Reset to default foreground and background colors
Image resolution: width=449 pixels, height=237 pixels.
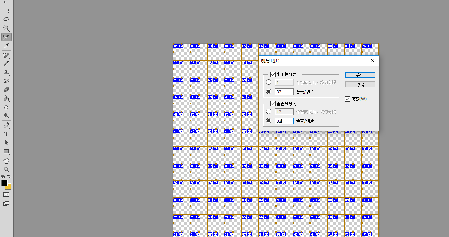click(3, 176)
